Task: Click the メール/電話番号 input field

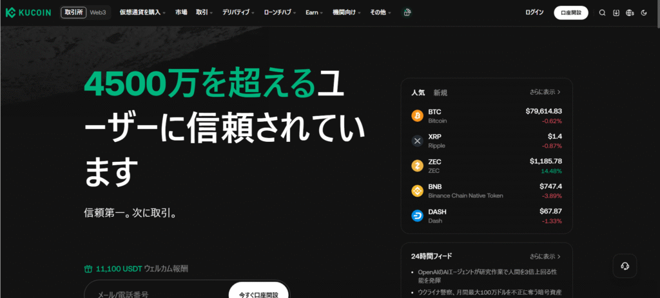Action: pos(156,293)
